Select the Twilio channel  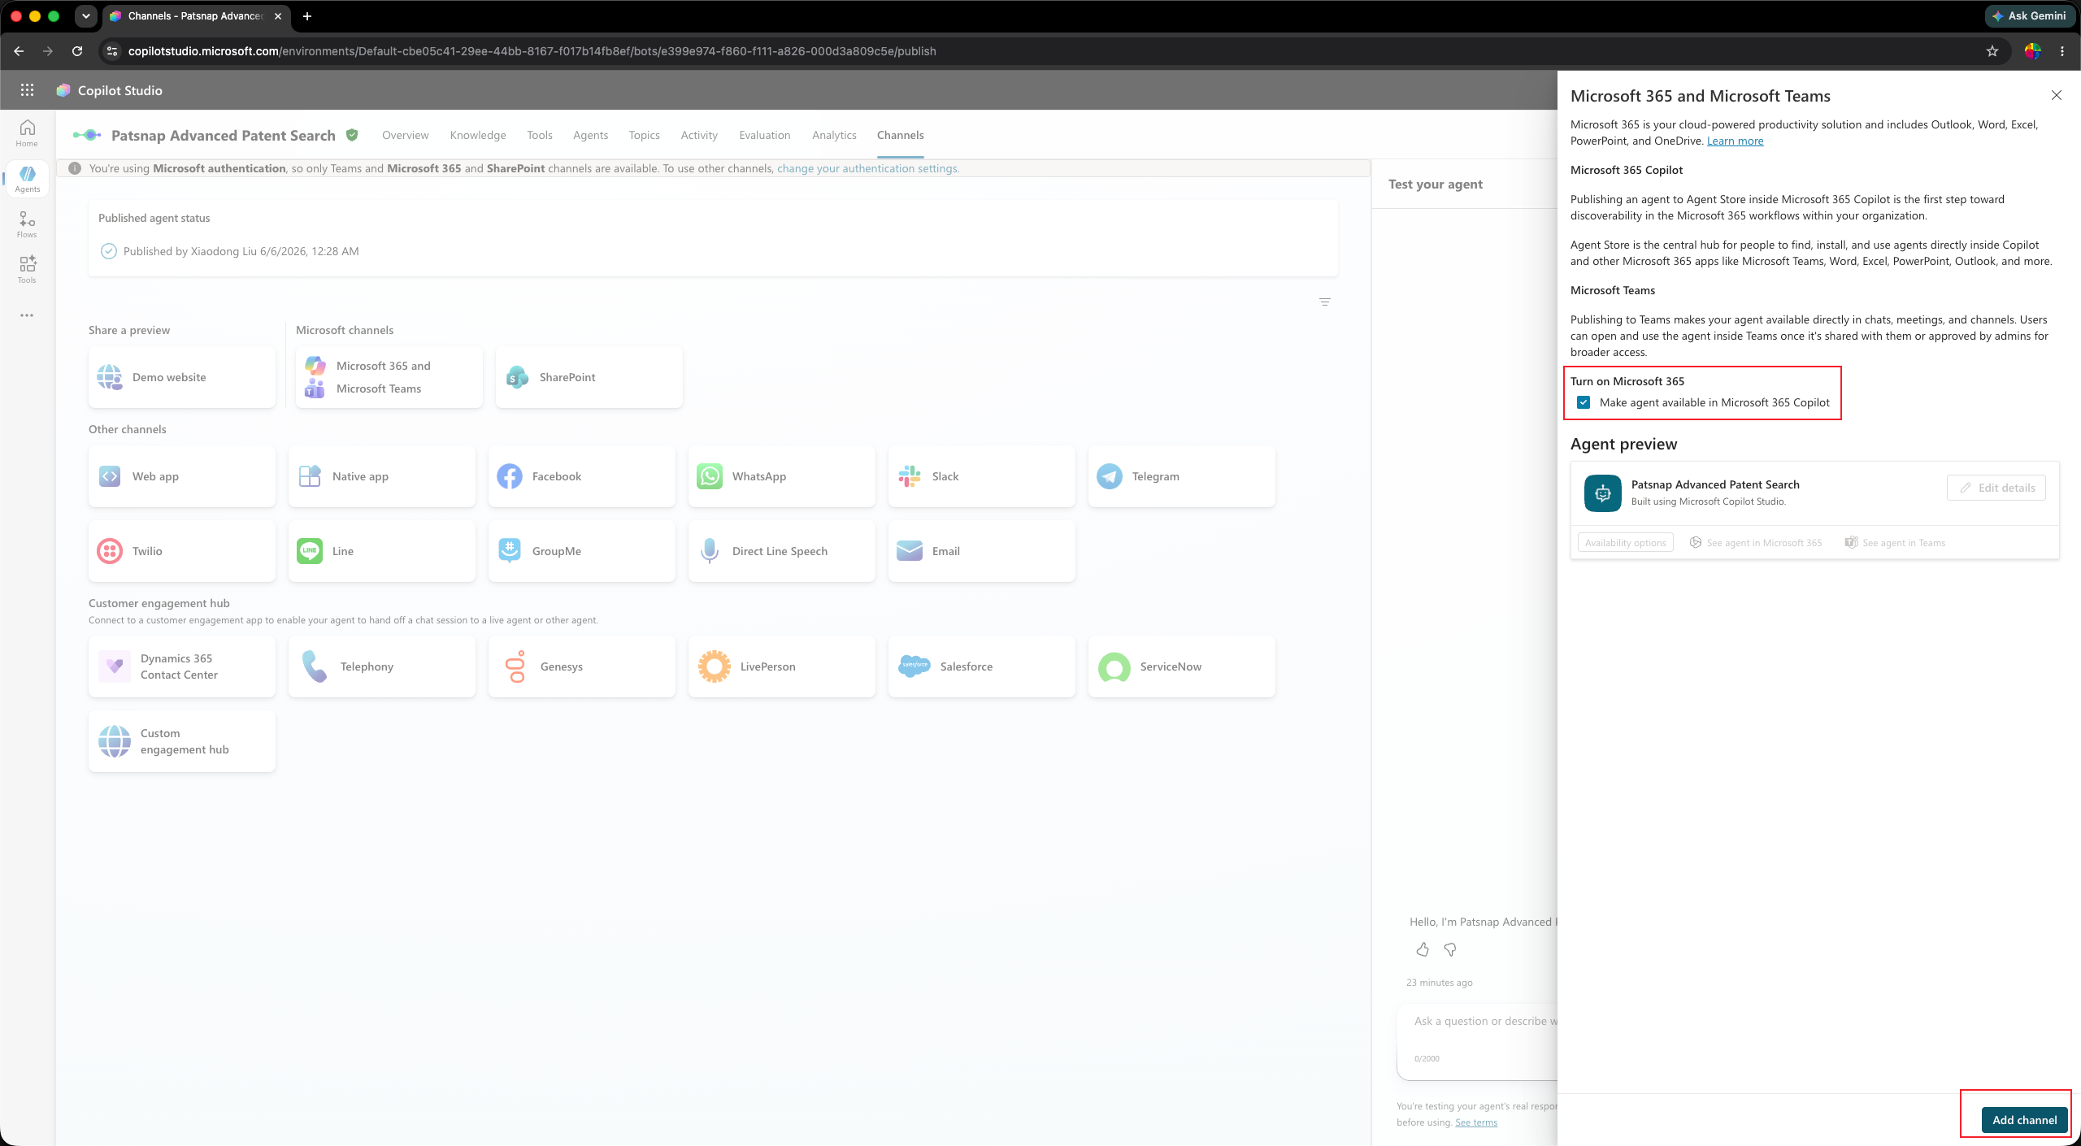coord(182,551)
